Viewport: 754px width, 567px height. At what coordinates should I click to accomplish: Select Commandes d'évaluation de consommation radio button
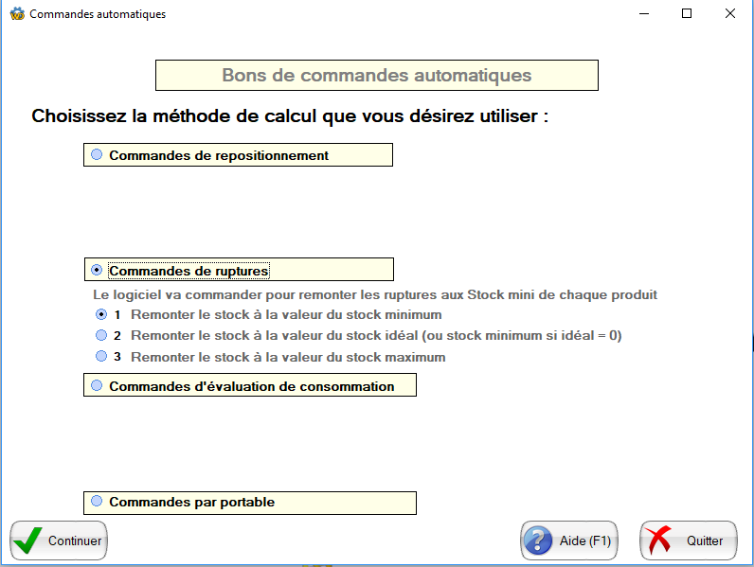coord(97,385)
